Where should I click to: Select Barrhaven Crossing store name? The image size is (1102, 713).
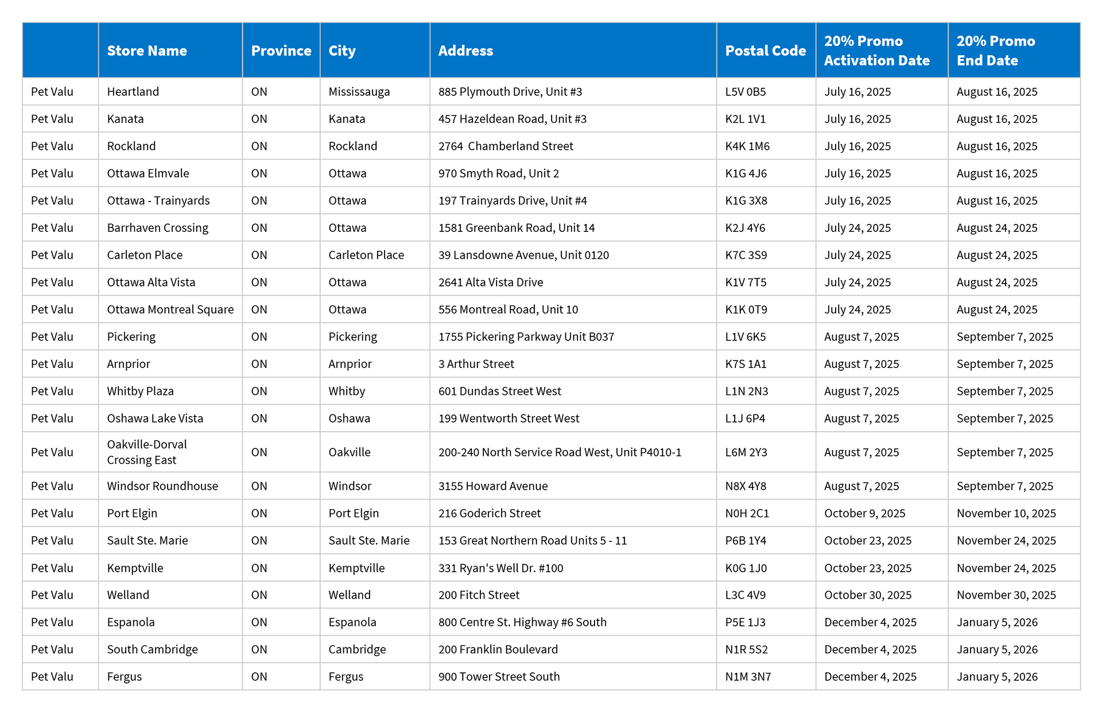[x=157, y=228]
